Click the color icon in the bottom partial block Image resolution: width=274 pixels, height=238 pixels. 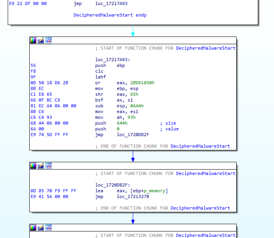(x=33, y=228)
